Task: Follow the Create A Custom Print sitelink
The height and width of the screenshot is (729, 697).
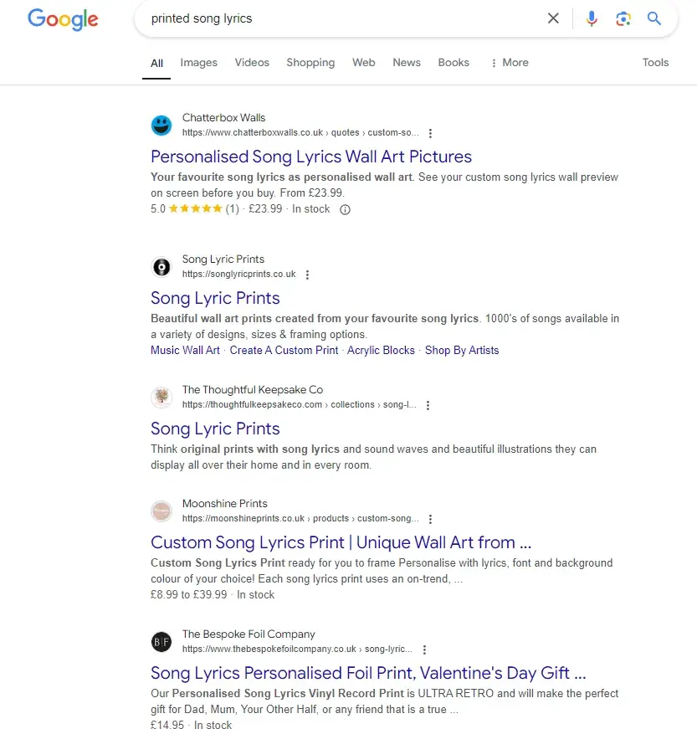Action: coord(284,351)
